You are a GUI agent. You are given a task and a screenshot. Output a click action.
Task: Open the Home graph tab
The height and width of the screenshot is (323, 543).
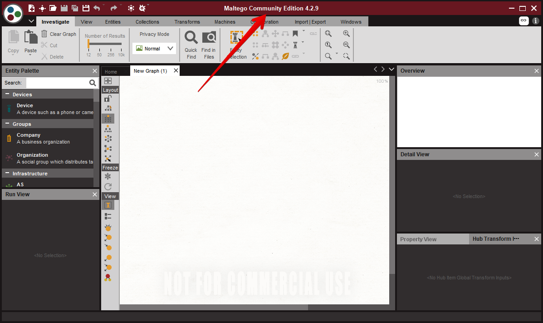(x=111, y=72)
